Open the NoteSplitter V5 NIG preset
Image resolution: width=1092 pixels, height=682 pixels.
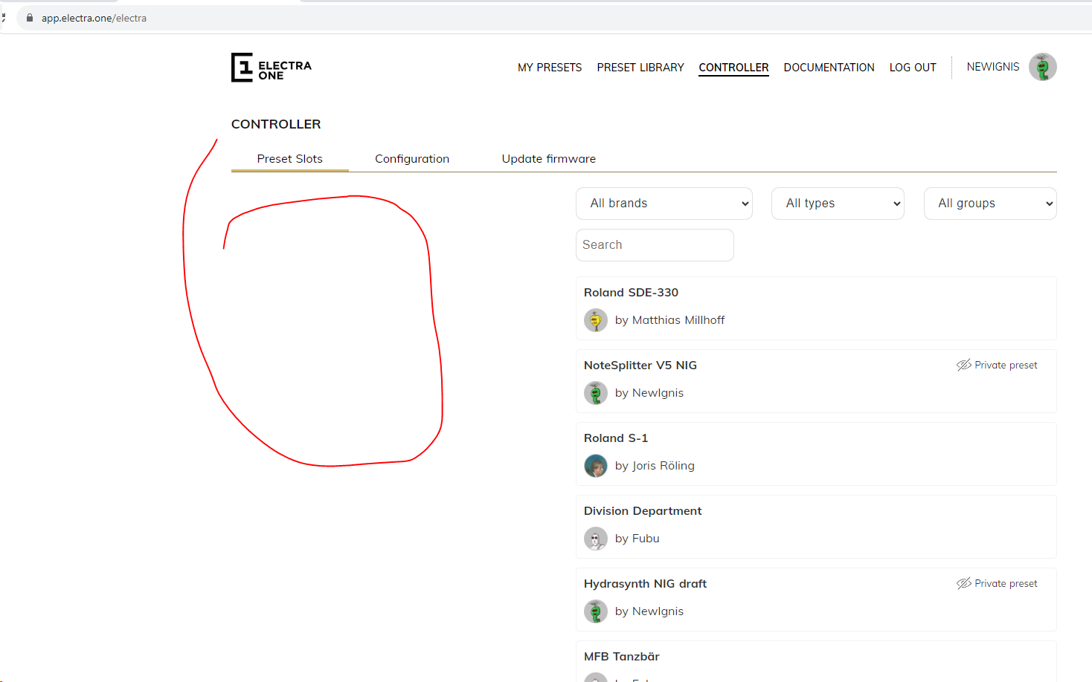tap(640, 366)
